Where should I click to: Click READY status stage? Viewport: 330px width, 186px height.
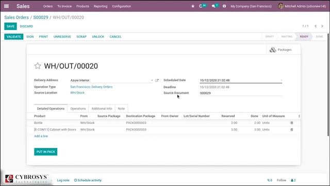(x=304, y=37)
